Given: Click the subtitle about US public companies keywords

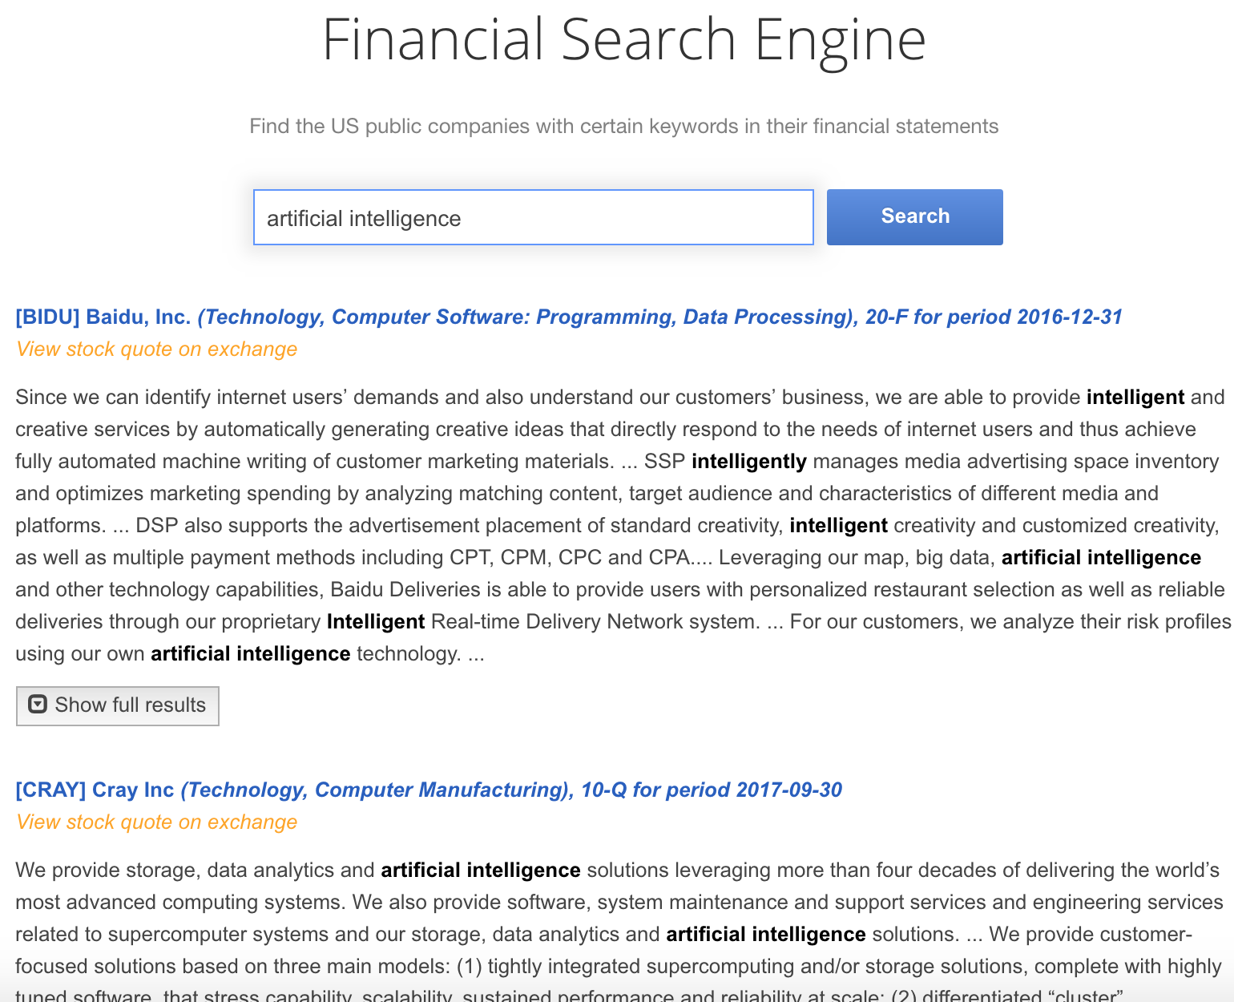Looking at the screenshot, I should tap(623, 126).
